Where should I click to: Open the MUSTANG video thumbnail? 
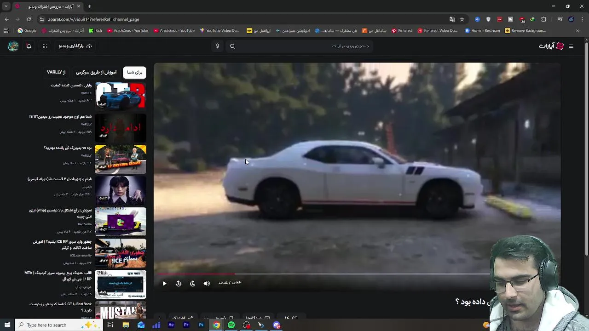coord(121,310)
